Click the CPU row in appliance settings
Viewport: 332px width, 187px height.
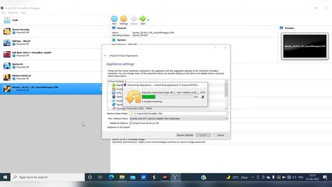119,93
